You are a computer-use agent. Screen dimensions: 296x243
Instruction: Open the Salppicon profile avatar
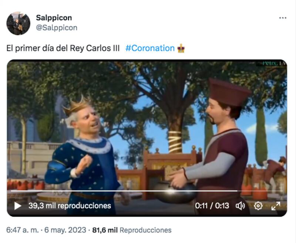(x=18, y=23)
